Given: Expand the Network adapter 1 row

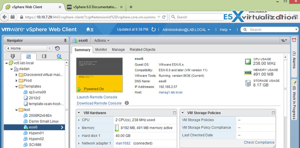Looking at the screenshot, I should point(79,143).
